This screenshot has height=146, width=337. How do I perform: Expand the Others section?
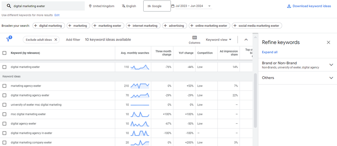point(331,78)
